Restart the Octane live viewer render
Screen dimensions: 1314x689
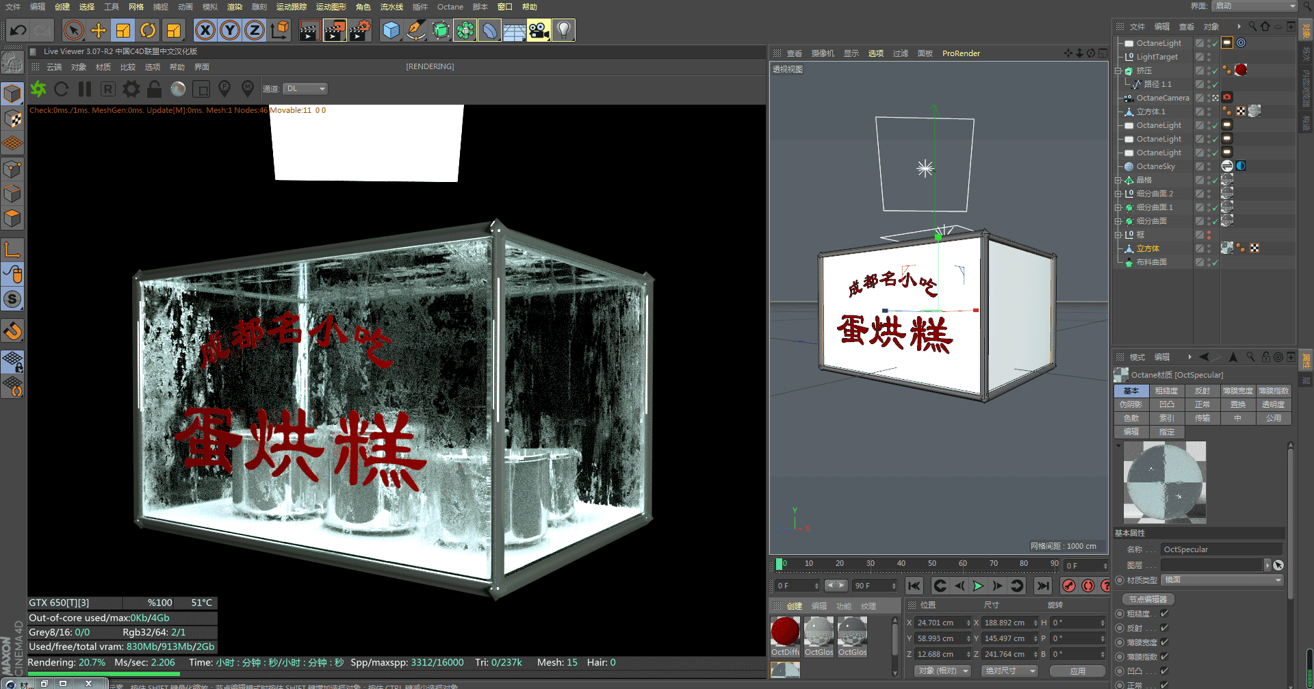[61, 90]
